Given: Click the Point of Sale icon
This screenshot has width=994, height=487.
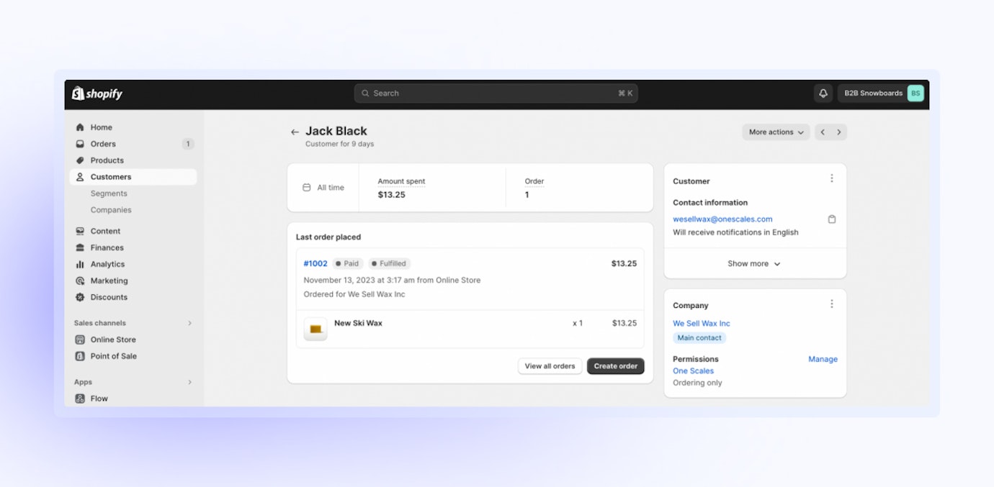Looking at the screenshot, I should pos(80,356).
